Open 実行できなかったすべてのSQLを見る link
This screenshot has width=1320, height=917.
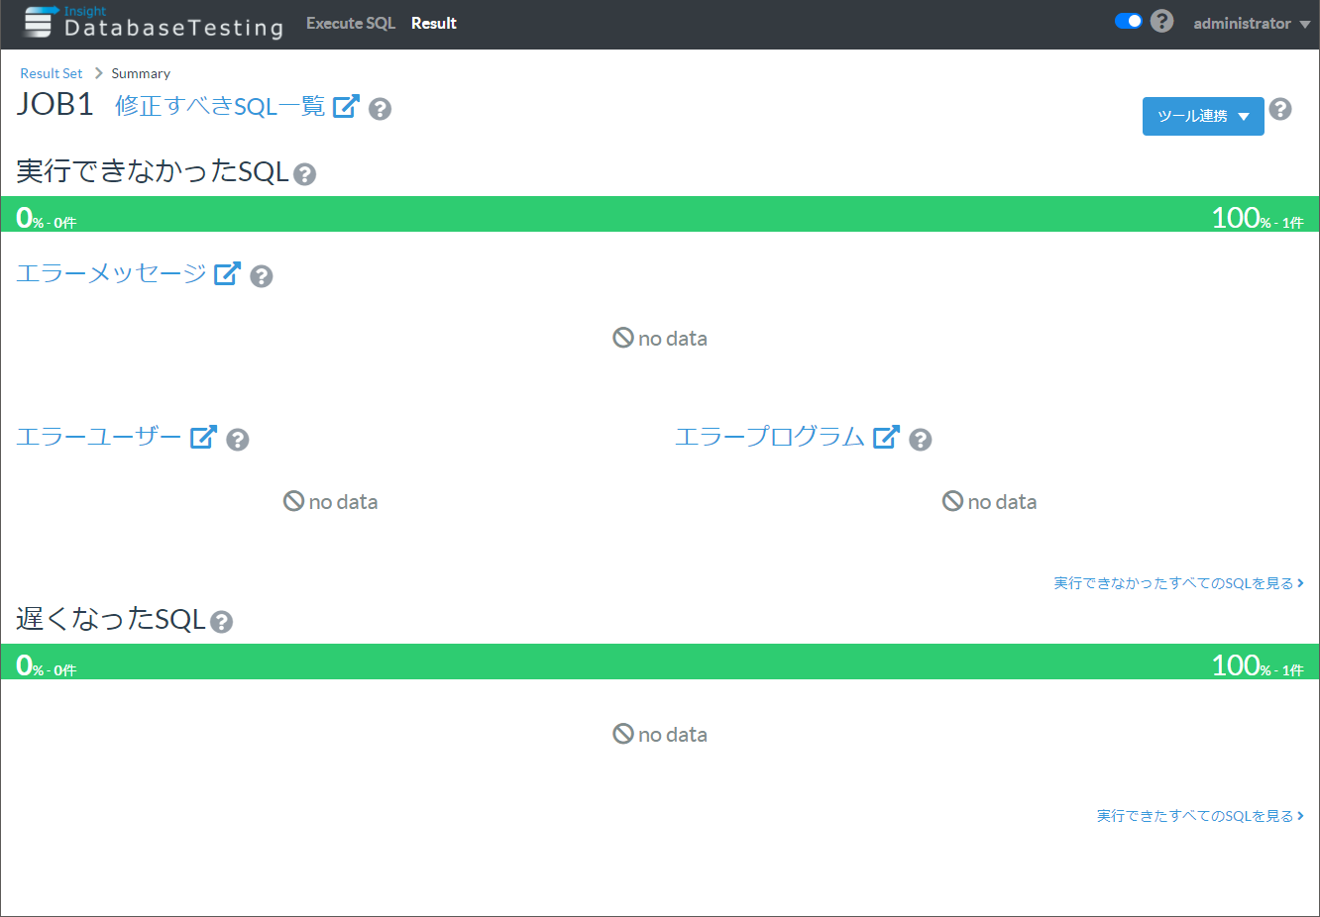coord(1177,583)
